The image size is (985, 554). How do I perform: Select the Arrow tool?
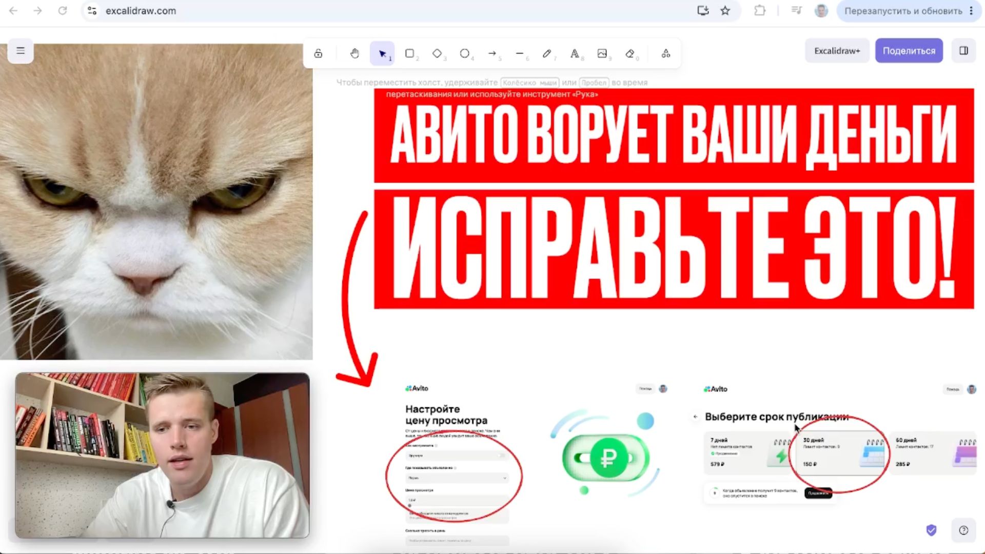tap(492, 53)
